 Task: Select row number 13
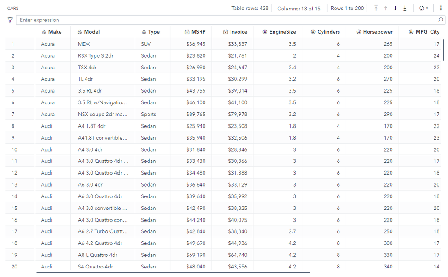[x=20, y=185]
